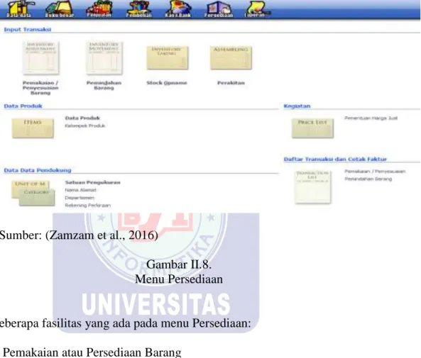Open the Penjualan menu icon

coord(99,9)
